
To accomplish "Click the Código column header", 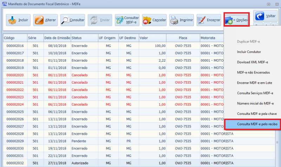I will (15, 37).
